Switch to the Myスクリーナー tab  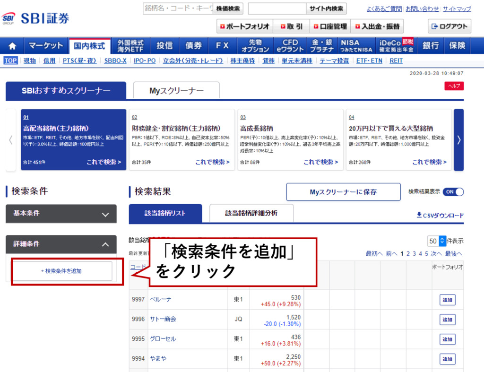point(176,91)
